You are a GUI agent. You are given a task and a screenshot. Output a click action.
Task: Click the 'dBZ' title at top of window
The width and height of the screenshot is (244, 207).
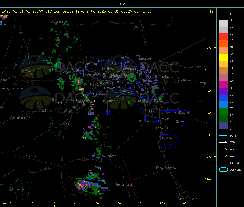tap(122, 4)
